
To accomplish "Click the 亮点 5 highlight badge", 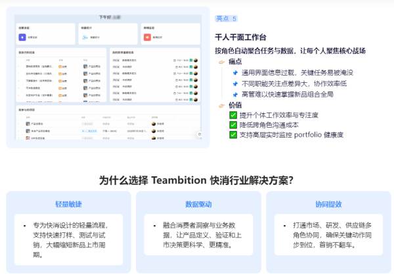I will coord(227,19).
